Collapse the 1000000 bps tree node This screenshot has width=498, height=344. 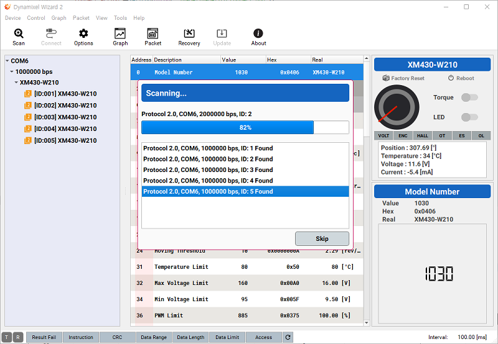(12, 71)
